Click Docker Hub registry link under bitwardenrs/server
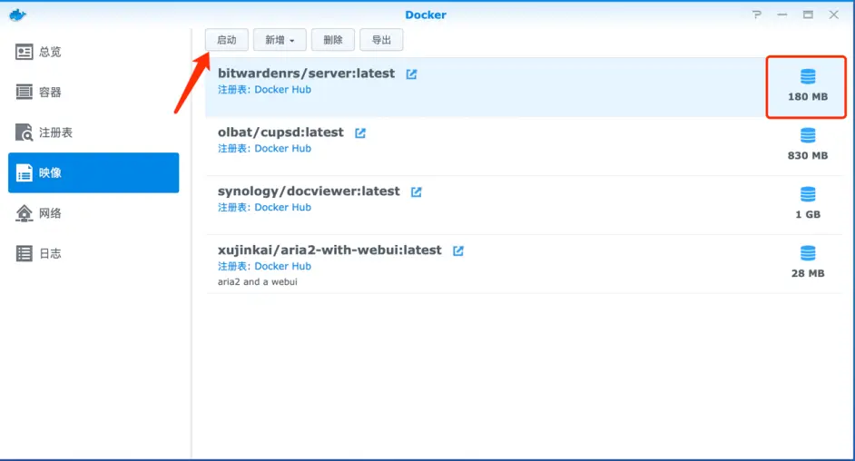 (282, 90)
